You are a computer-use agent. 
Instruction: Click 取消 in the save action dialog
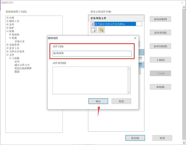[121, 101]
